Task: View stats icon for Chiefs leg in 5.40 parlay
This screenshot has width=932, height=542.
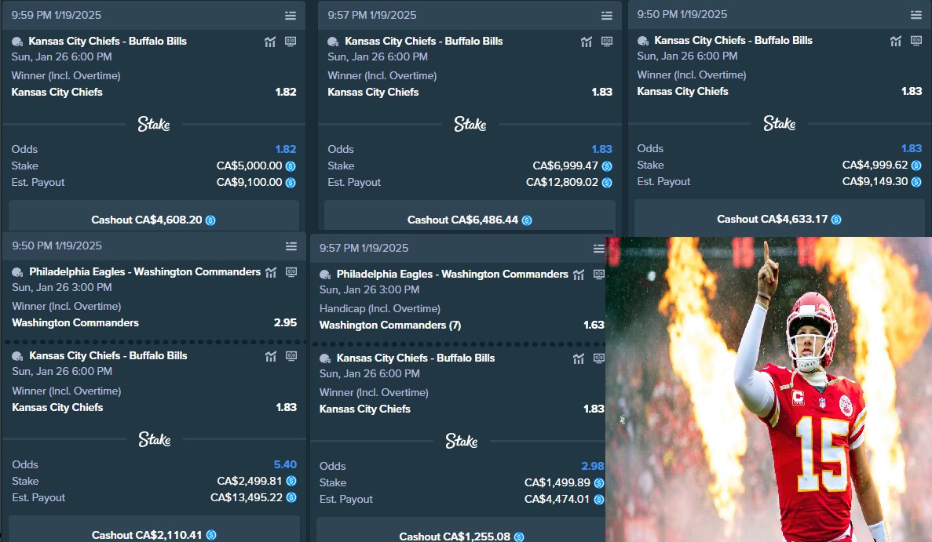Action: tap(270, 356)
